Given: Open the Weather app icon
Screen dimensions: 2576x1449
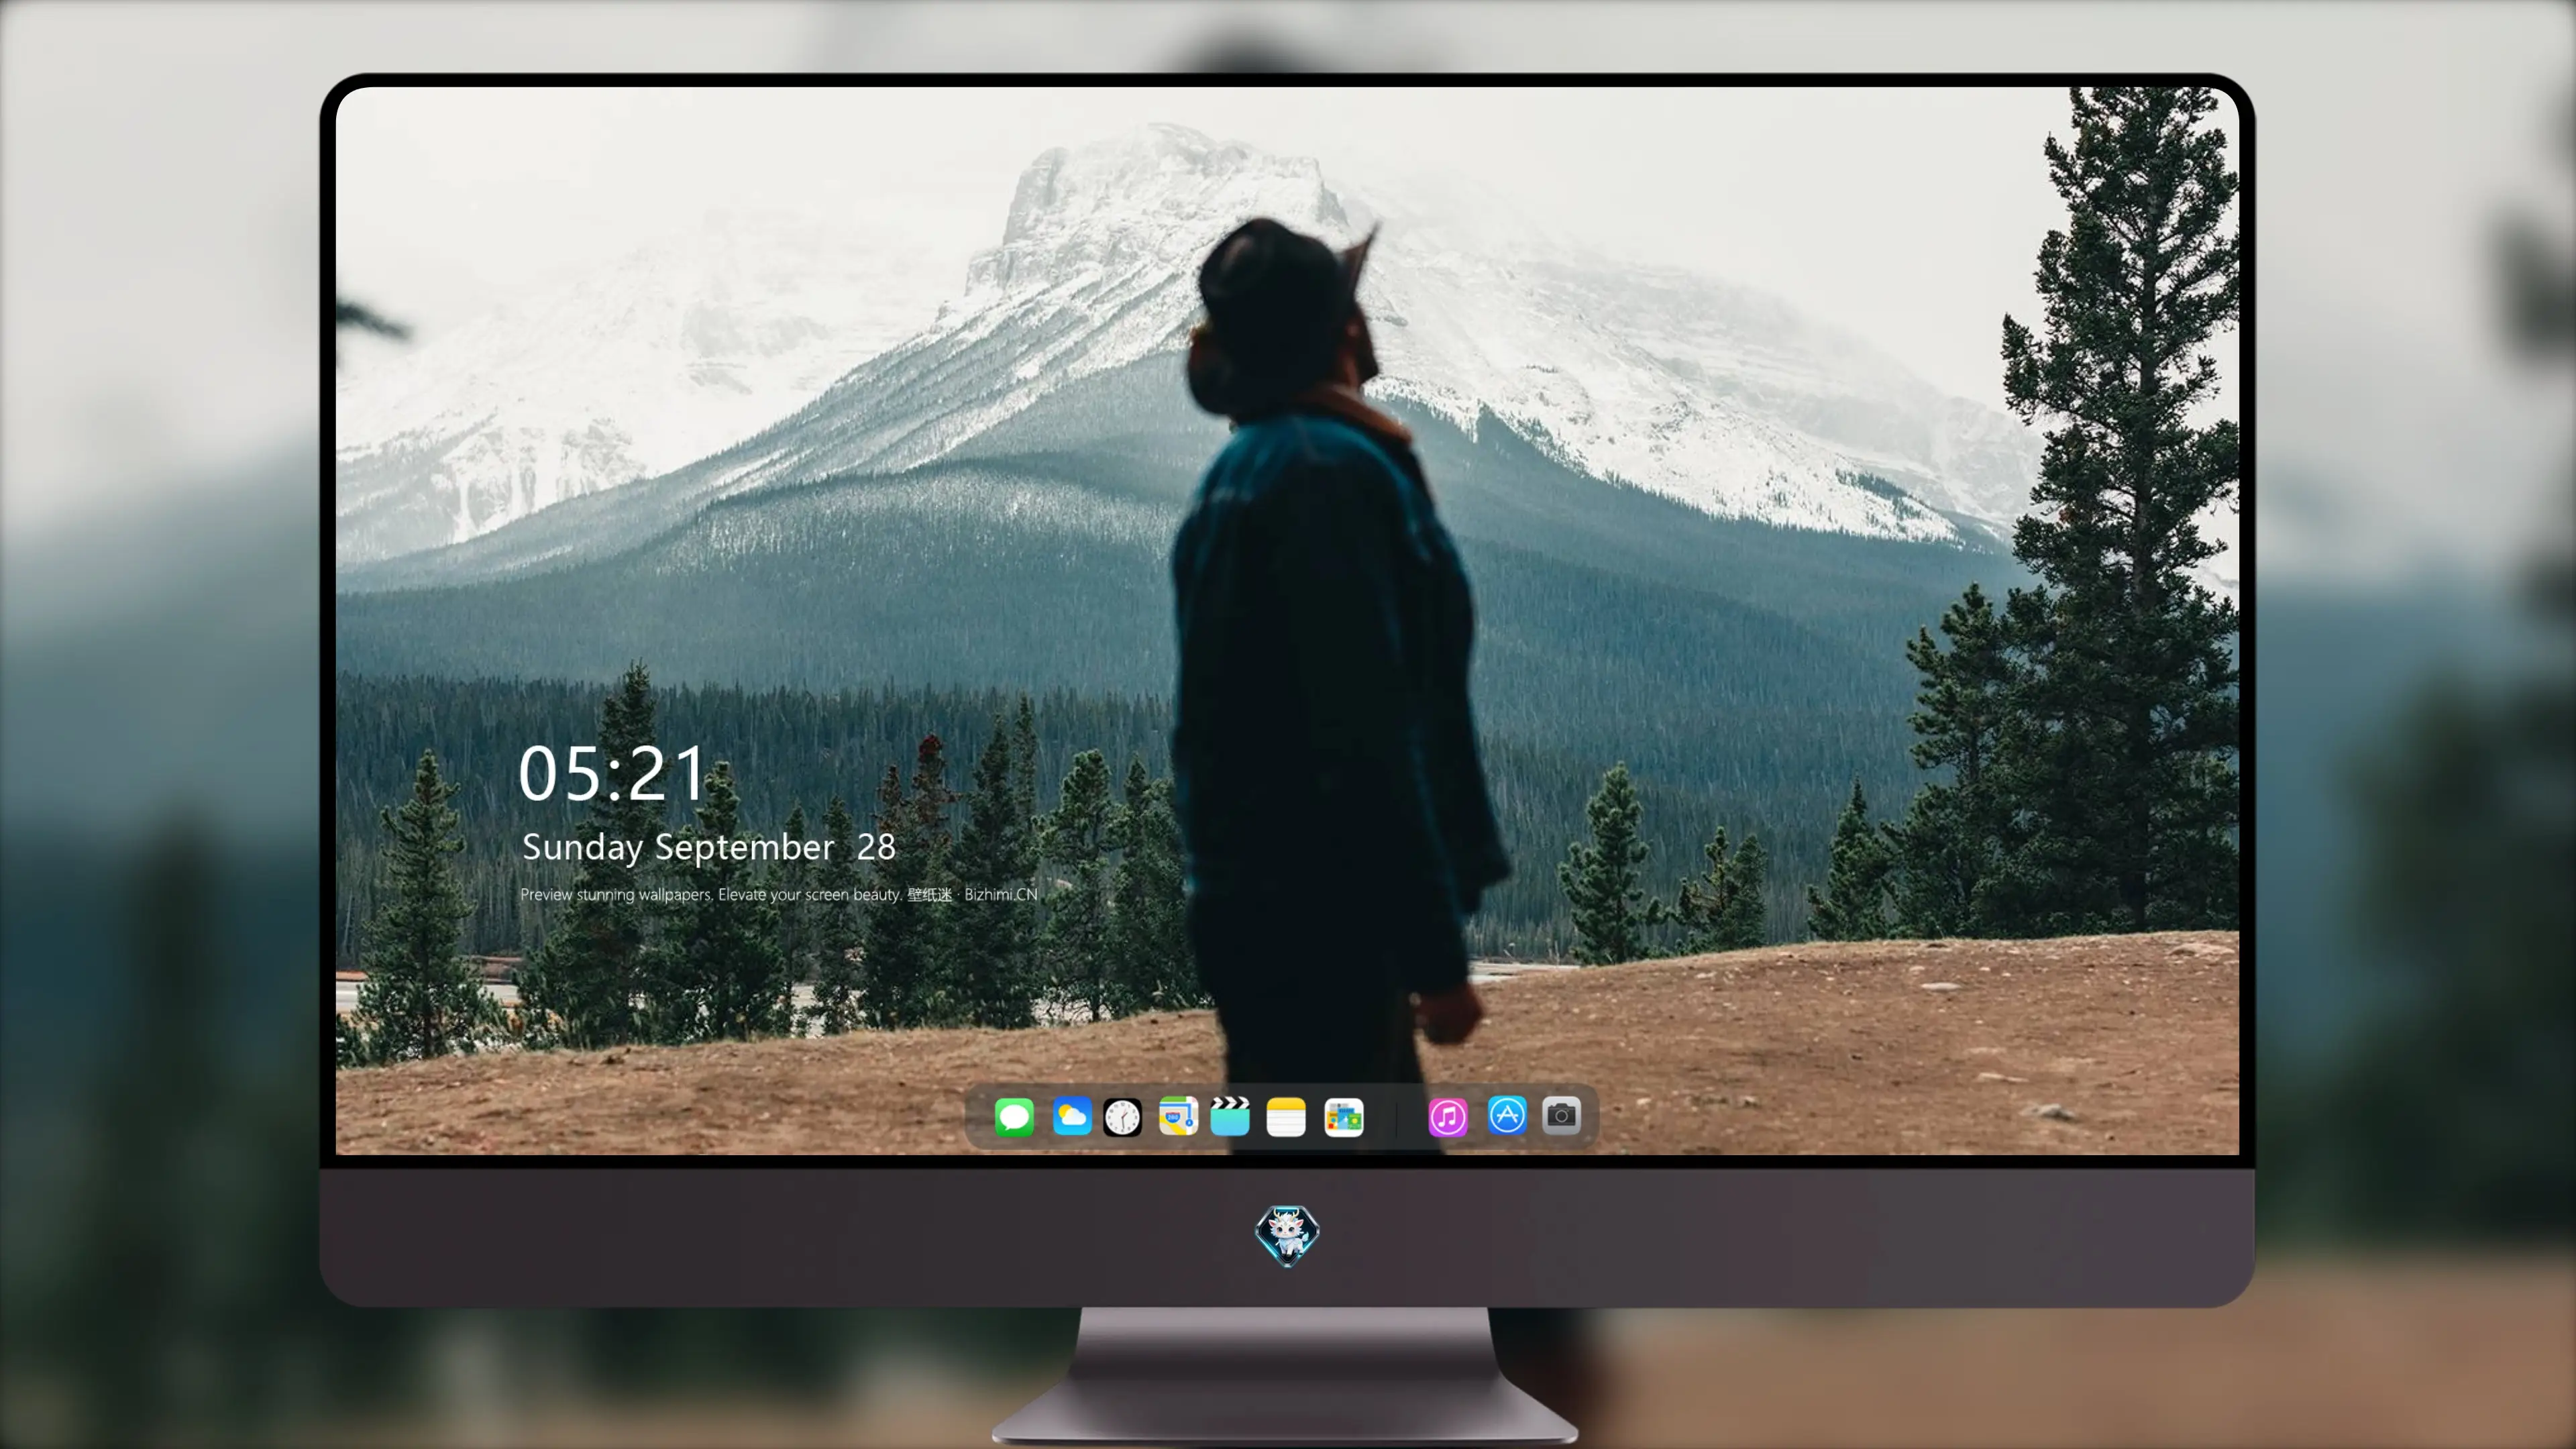Looking at the screenshot, I should click(x=1072, y=1117).
